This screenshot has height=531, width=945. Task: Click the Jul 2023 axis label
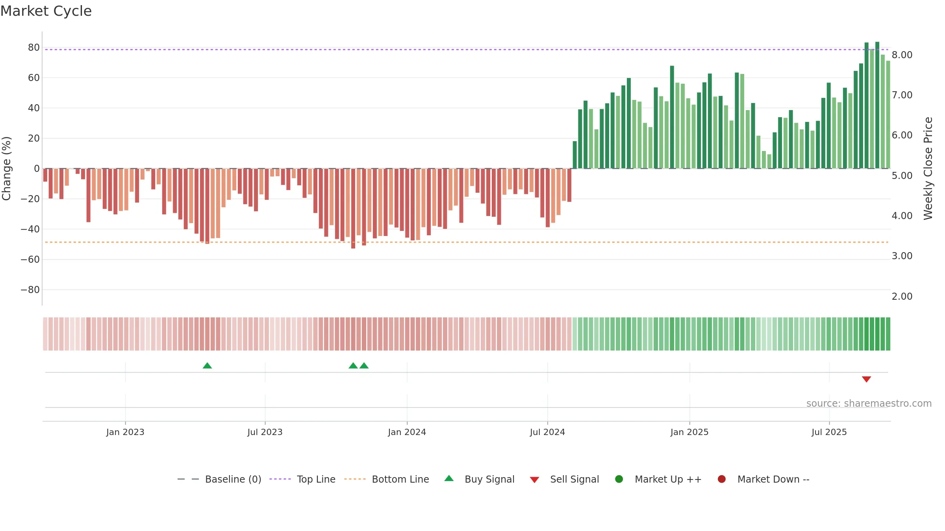pos(265,432)
